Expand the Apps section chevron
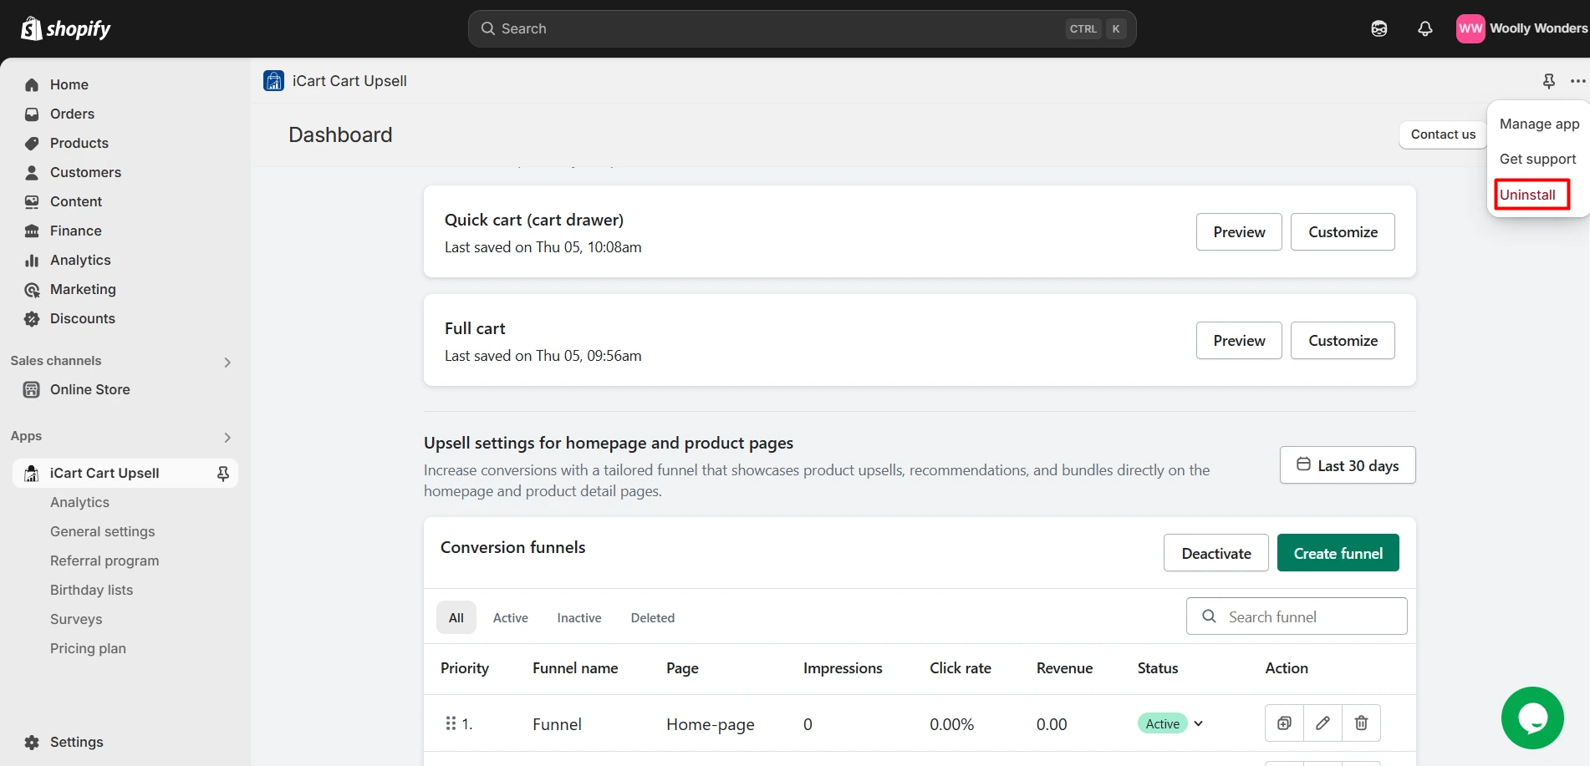Image resolution: width=1590 pixels, height=766 pixels. pyautogui.click(x=227, y=437)
